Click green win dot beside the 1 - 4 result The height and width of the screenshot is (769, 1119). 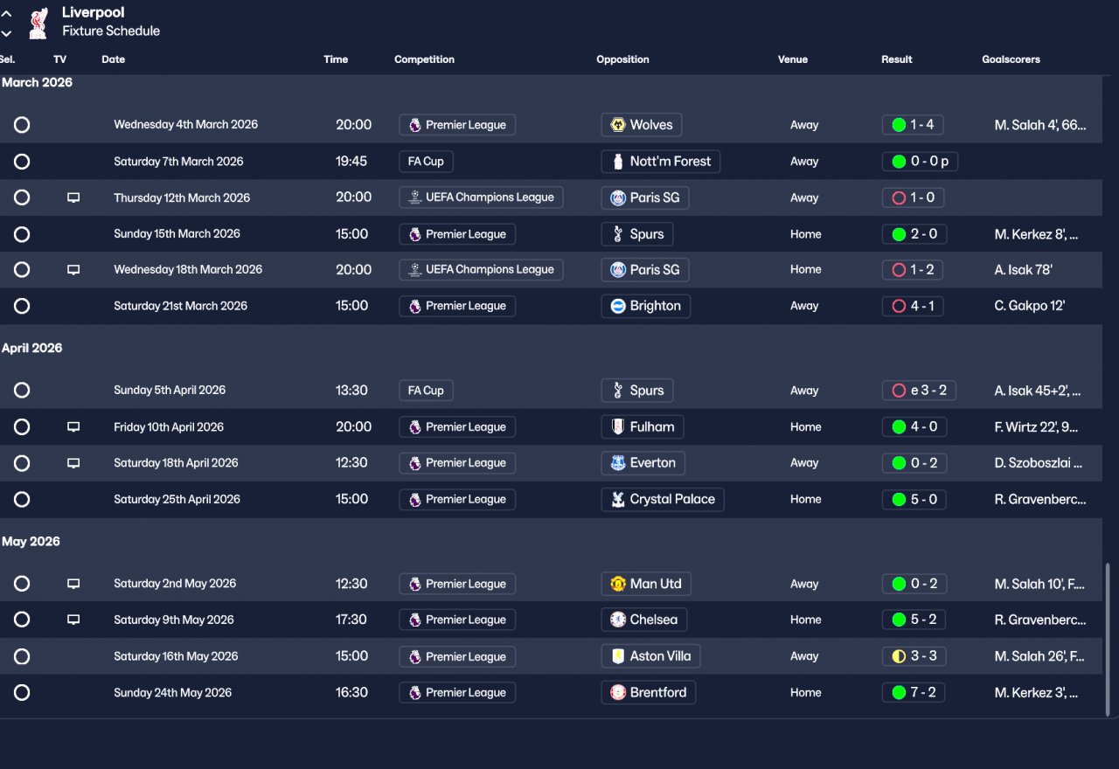(x=899, y=125)
